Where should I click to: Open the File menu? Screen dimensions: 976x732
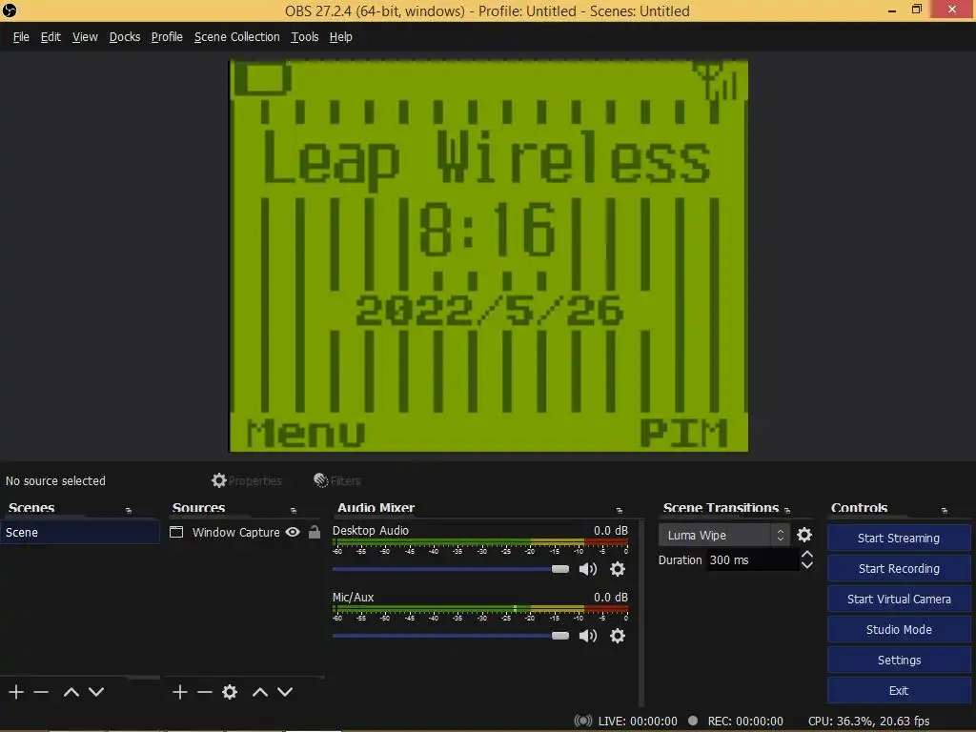click(x=21, y=37)
